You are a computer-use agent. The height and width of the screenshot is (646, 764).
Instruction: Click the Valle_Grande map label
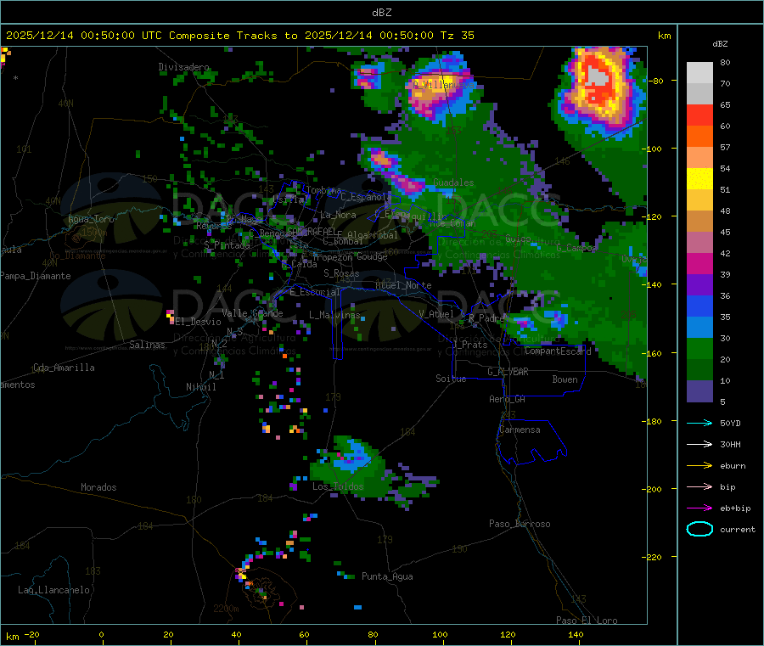point(252,313)
